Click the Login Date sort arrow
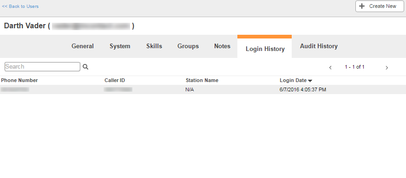Viewport: 406px width, 178px height. click(x=310, y=81)
